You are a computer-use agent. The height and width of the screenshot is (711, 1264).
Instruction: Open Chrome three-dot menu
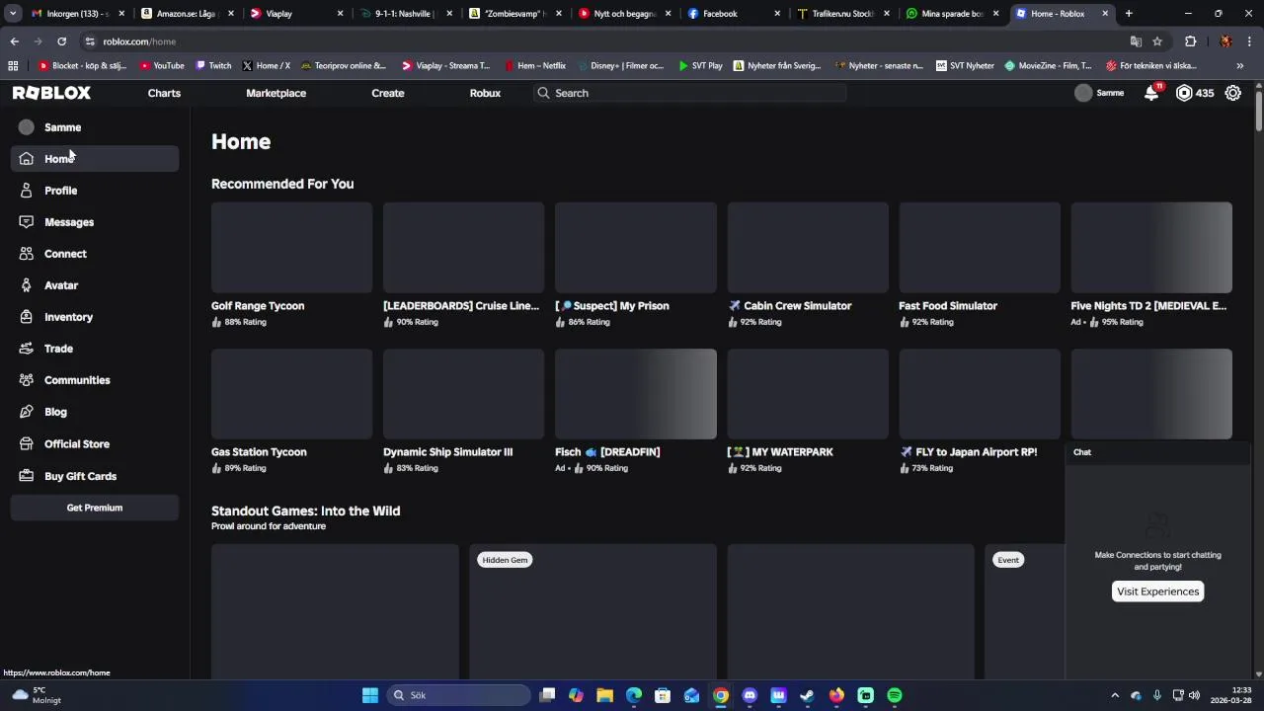(x=1249, y=41)
